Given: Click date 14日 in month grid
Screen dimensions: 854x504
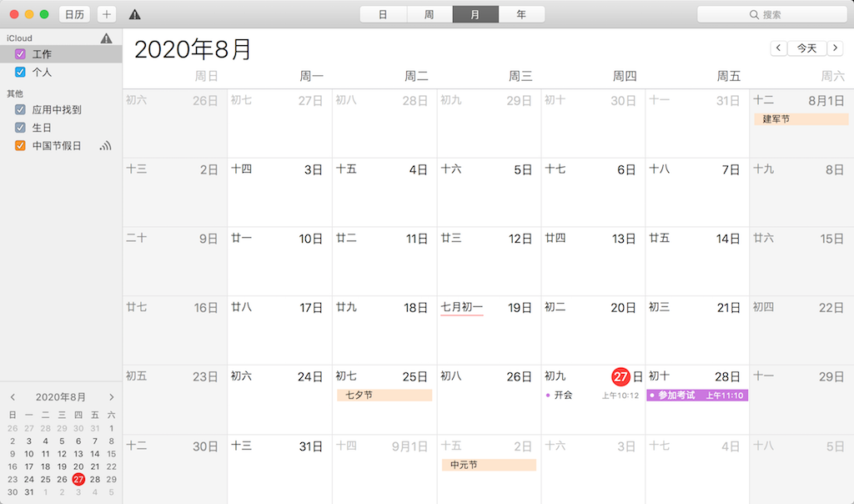Looking at the screenshot, I should point(728,239).
